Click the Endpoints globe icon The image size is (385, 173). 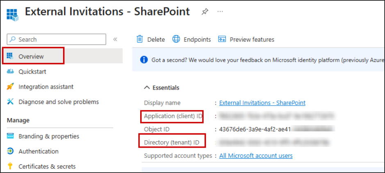tap(176, 39)
